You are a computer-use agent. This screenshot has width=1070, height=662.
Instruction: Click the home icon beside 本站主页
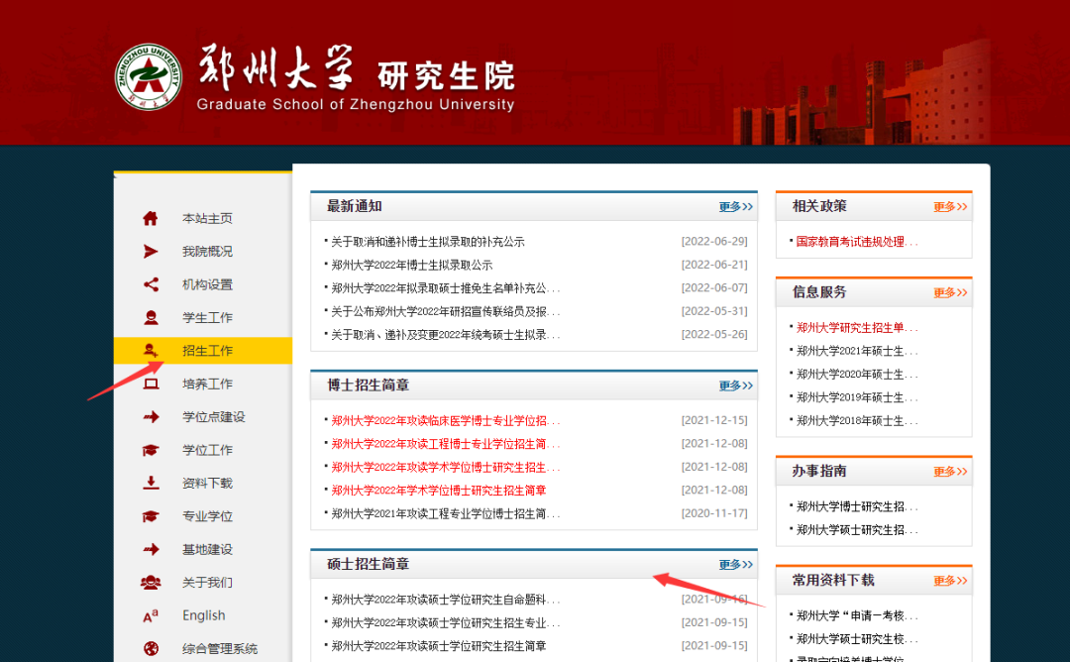(x=151, y=218)
